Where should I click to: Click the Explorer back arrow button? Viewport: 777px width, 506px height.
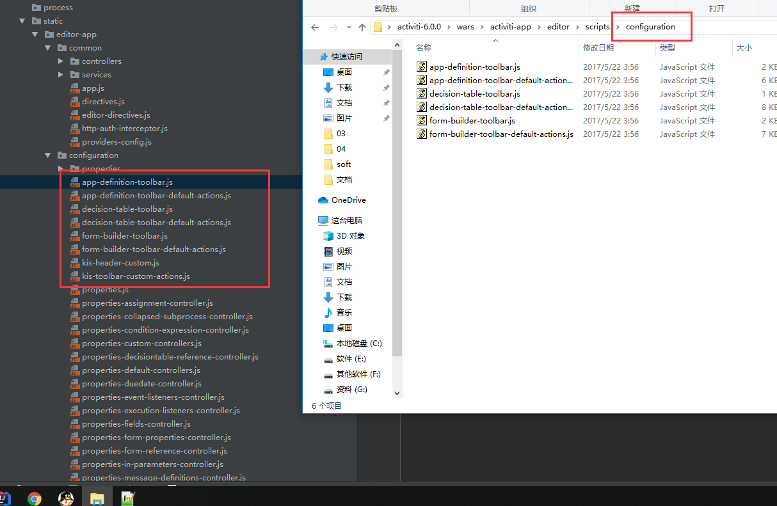click(314, 27)
